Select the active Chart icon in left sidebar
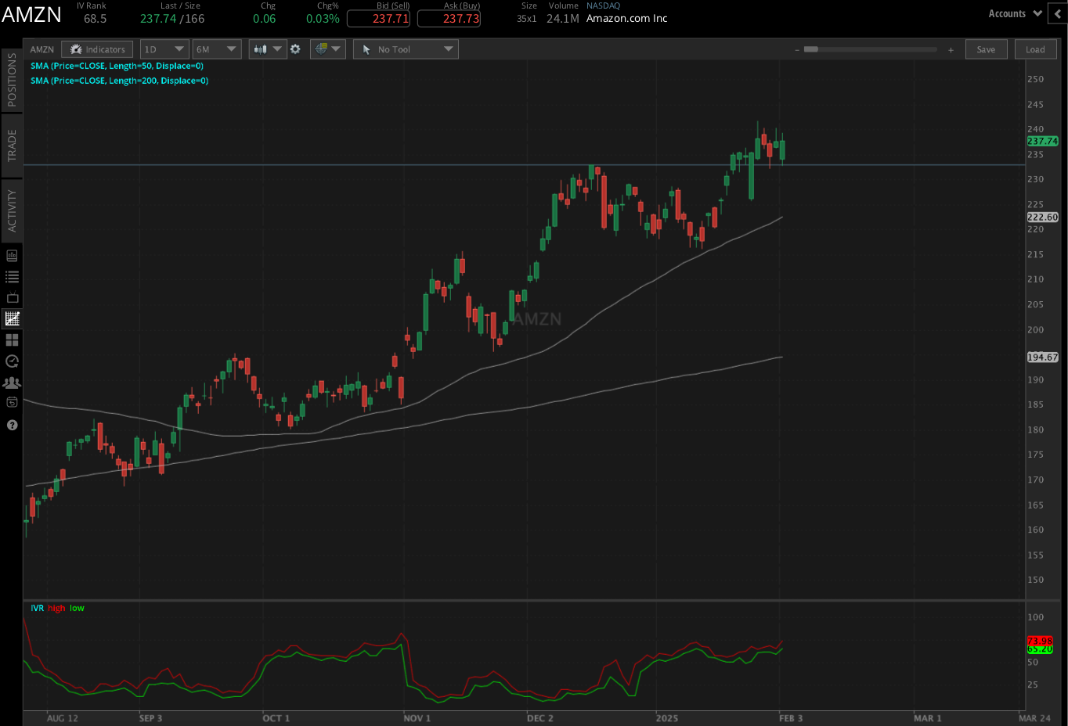1068x726 pixels. (x=12, y=318)
